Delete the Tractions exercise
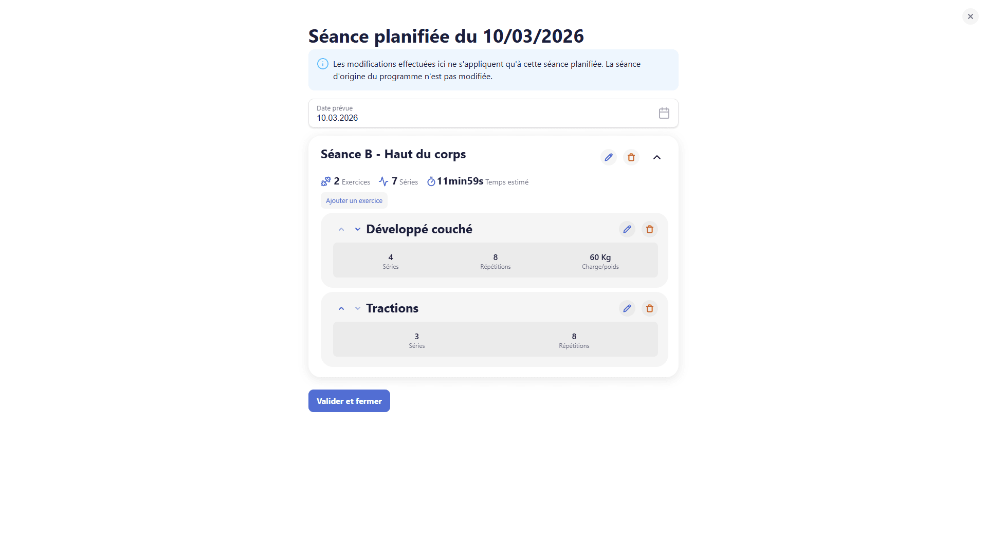 (649, 308)
